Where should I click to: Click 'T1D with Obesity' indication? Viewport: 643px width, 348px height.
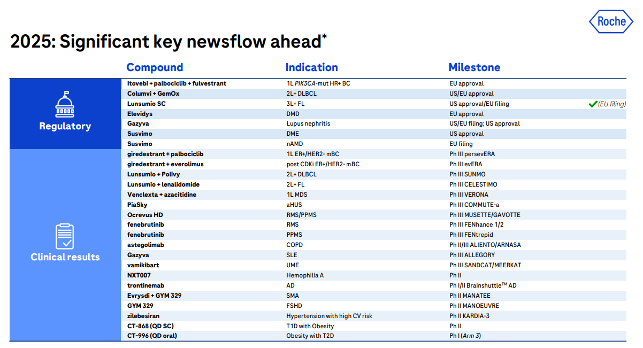pos(310,326)
